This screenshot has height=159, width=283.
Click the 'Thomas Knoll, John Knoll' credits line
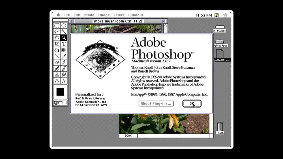[x=163, y=67]
